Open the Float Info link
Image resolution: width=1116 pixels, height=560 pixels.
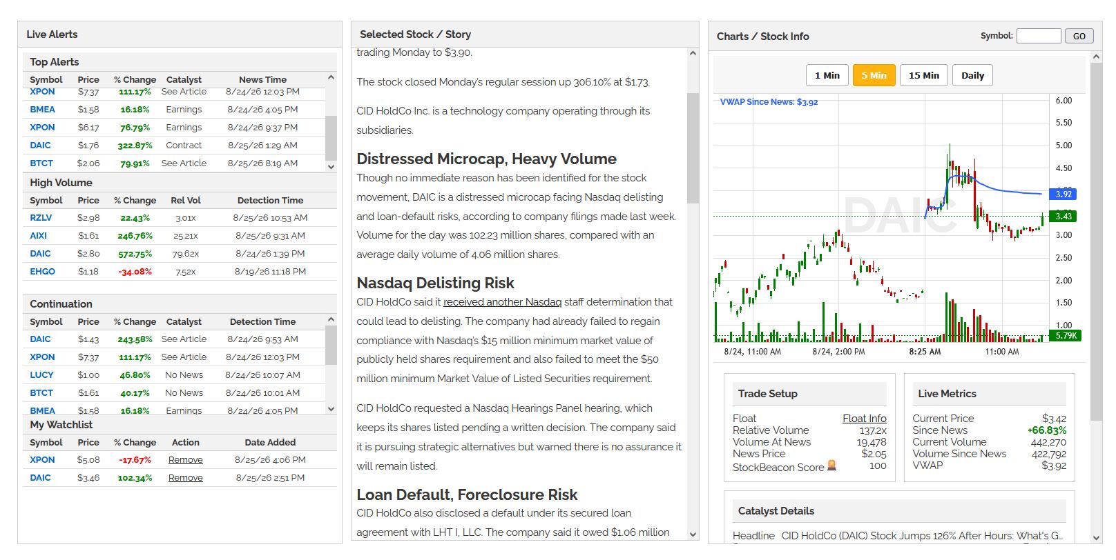coord(864,418)
